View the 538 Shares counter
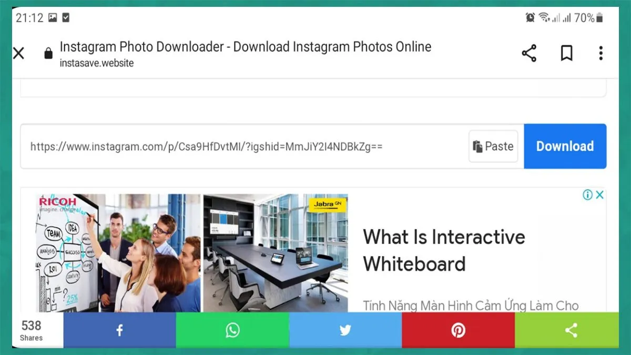The width and height of the screenshot is (631, 355). (x=31, y=330)
